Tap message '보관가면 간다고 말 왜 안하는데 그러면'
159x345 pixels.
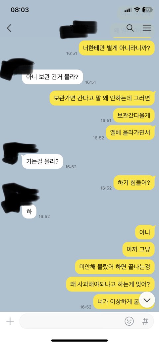102,98
